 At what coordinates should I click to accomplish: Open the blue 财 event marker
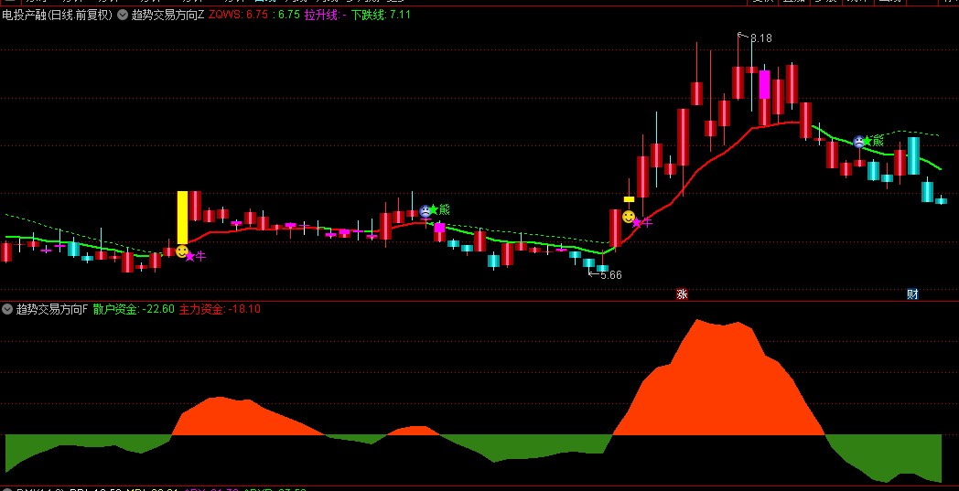point(912,294)
